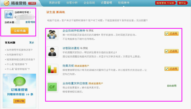Click the 立即订购 button
This screenshot has width=191, height=109.
(x=19, y=101)
